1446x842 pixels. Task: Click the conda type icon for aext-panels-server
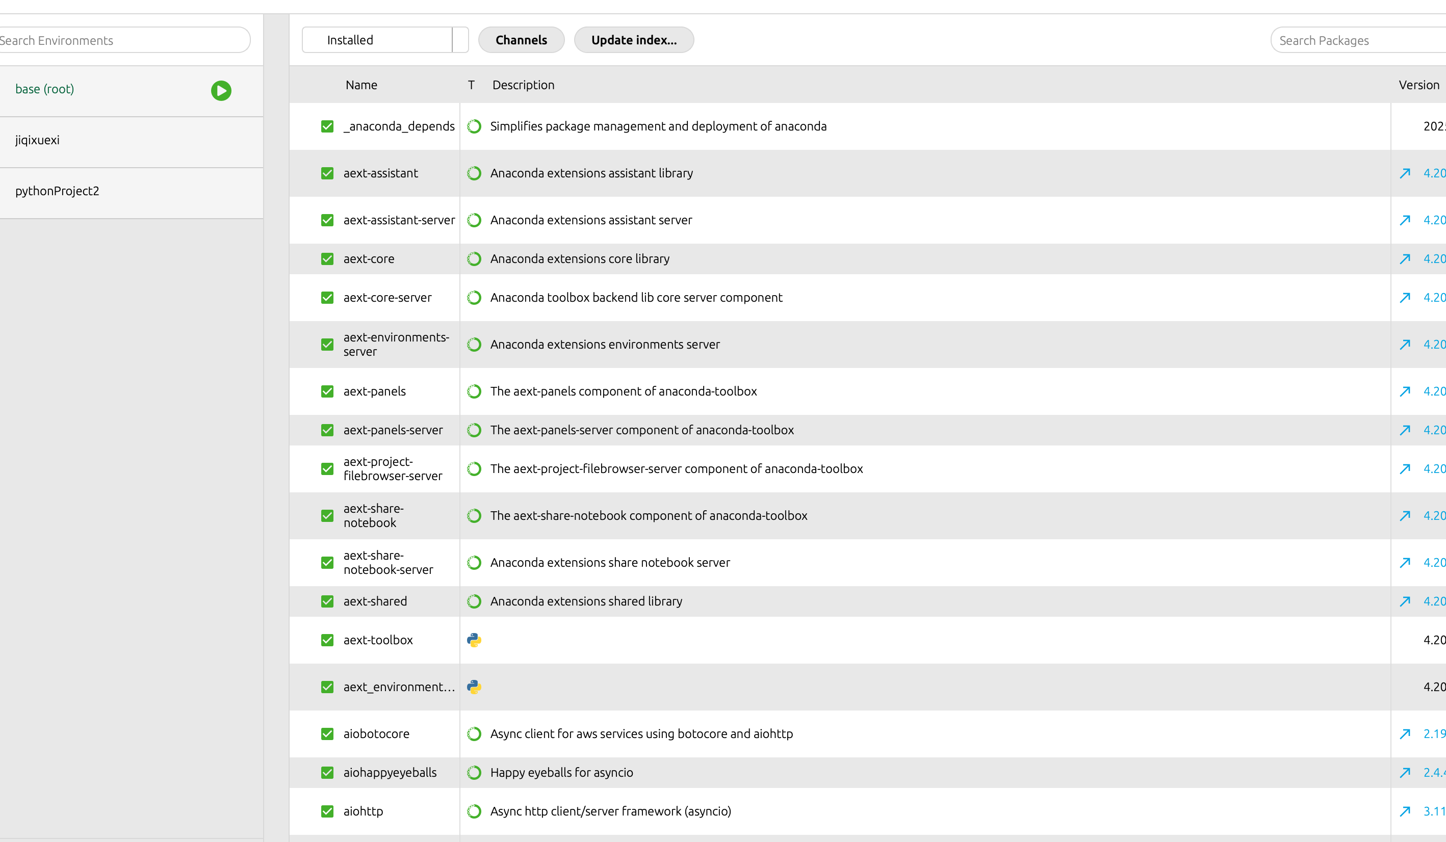pos(474,430)
